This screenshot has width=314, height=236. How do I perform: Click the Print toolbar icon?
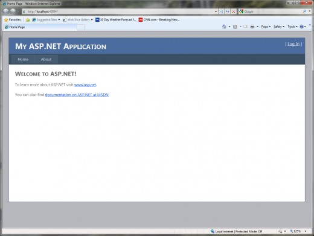[252, 27]
